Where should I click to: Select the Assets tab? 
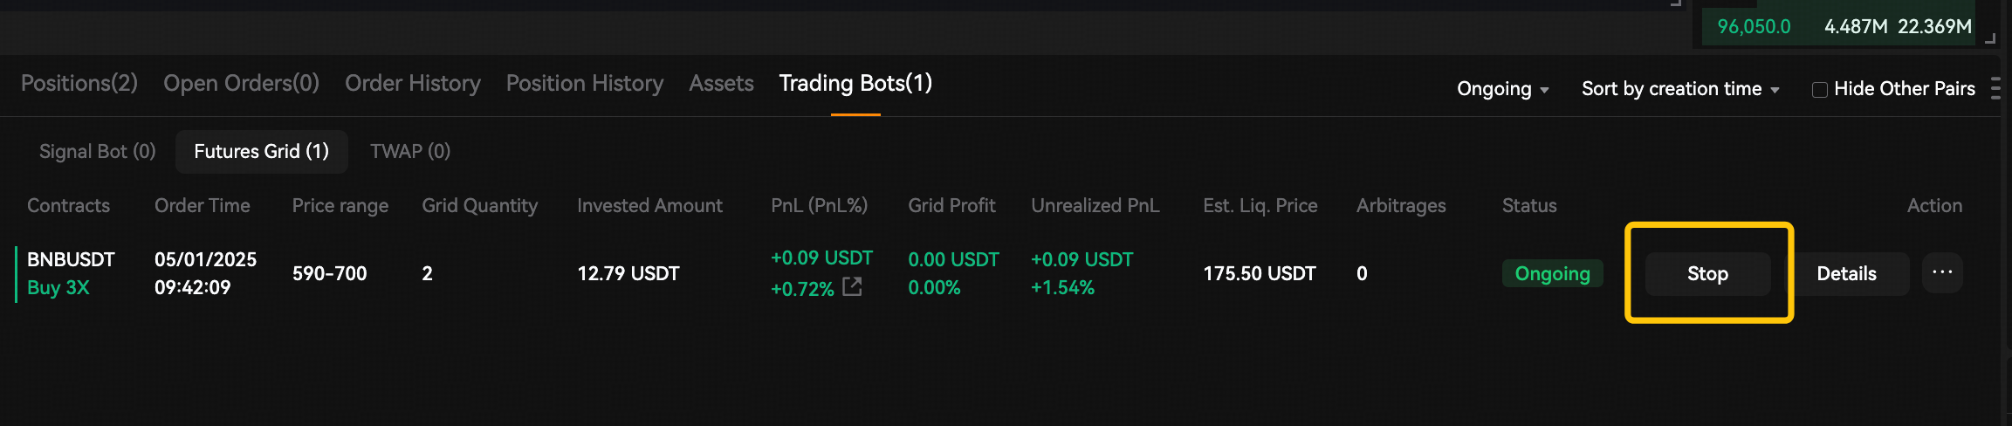coord(721,83)
